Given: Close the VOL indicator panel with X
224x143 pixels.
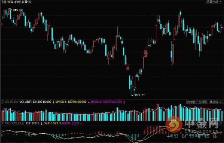Looking at the screenshot, I should tap(221, 102).
